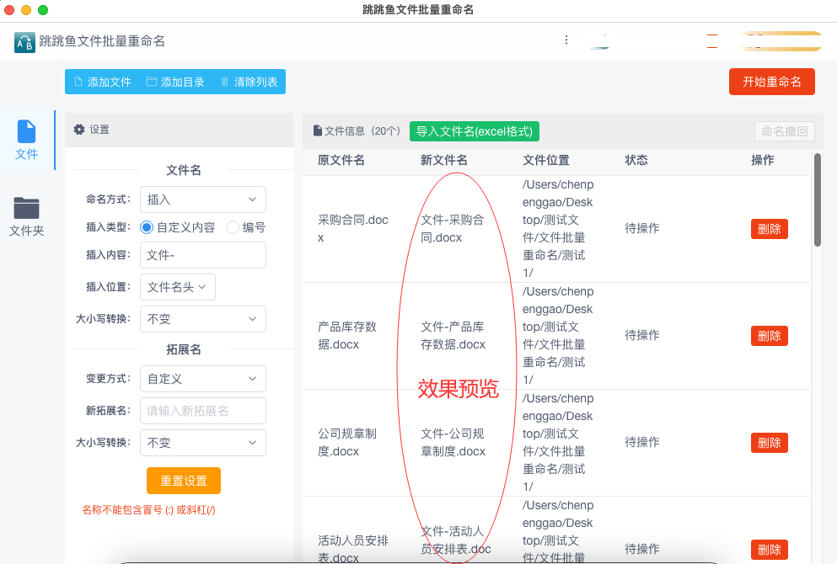The height and width of the screenshot is (564, 837).
Task: Click original name cell 产品库存数据.docx
Action: click(347, 335)
